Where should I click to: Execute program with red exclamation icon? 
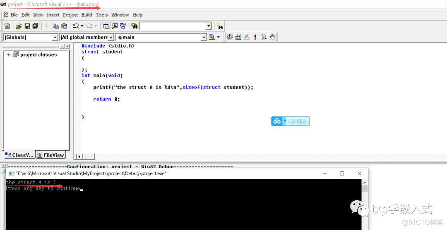click(x=255, y=37)
